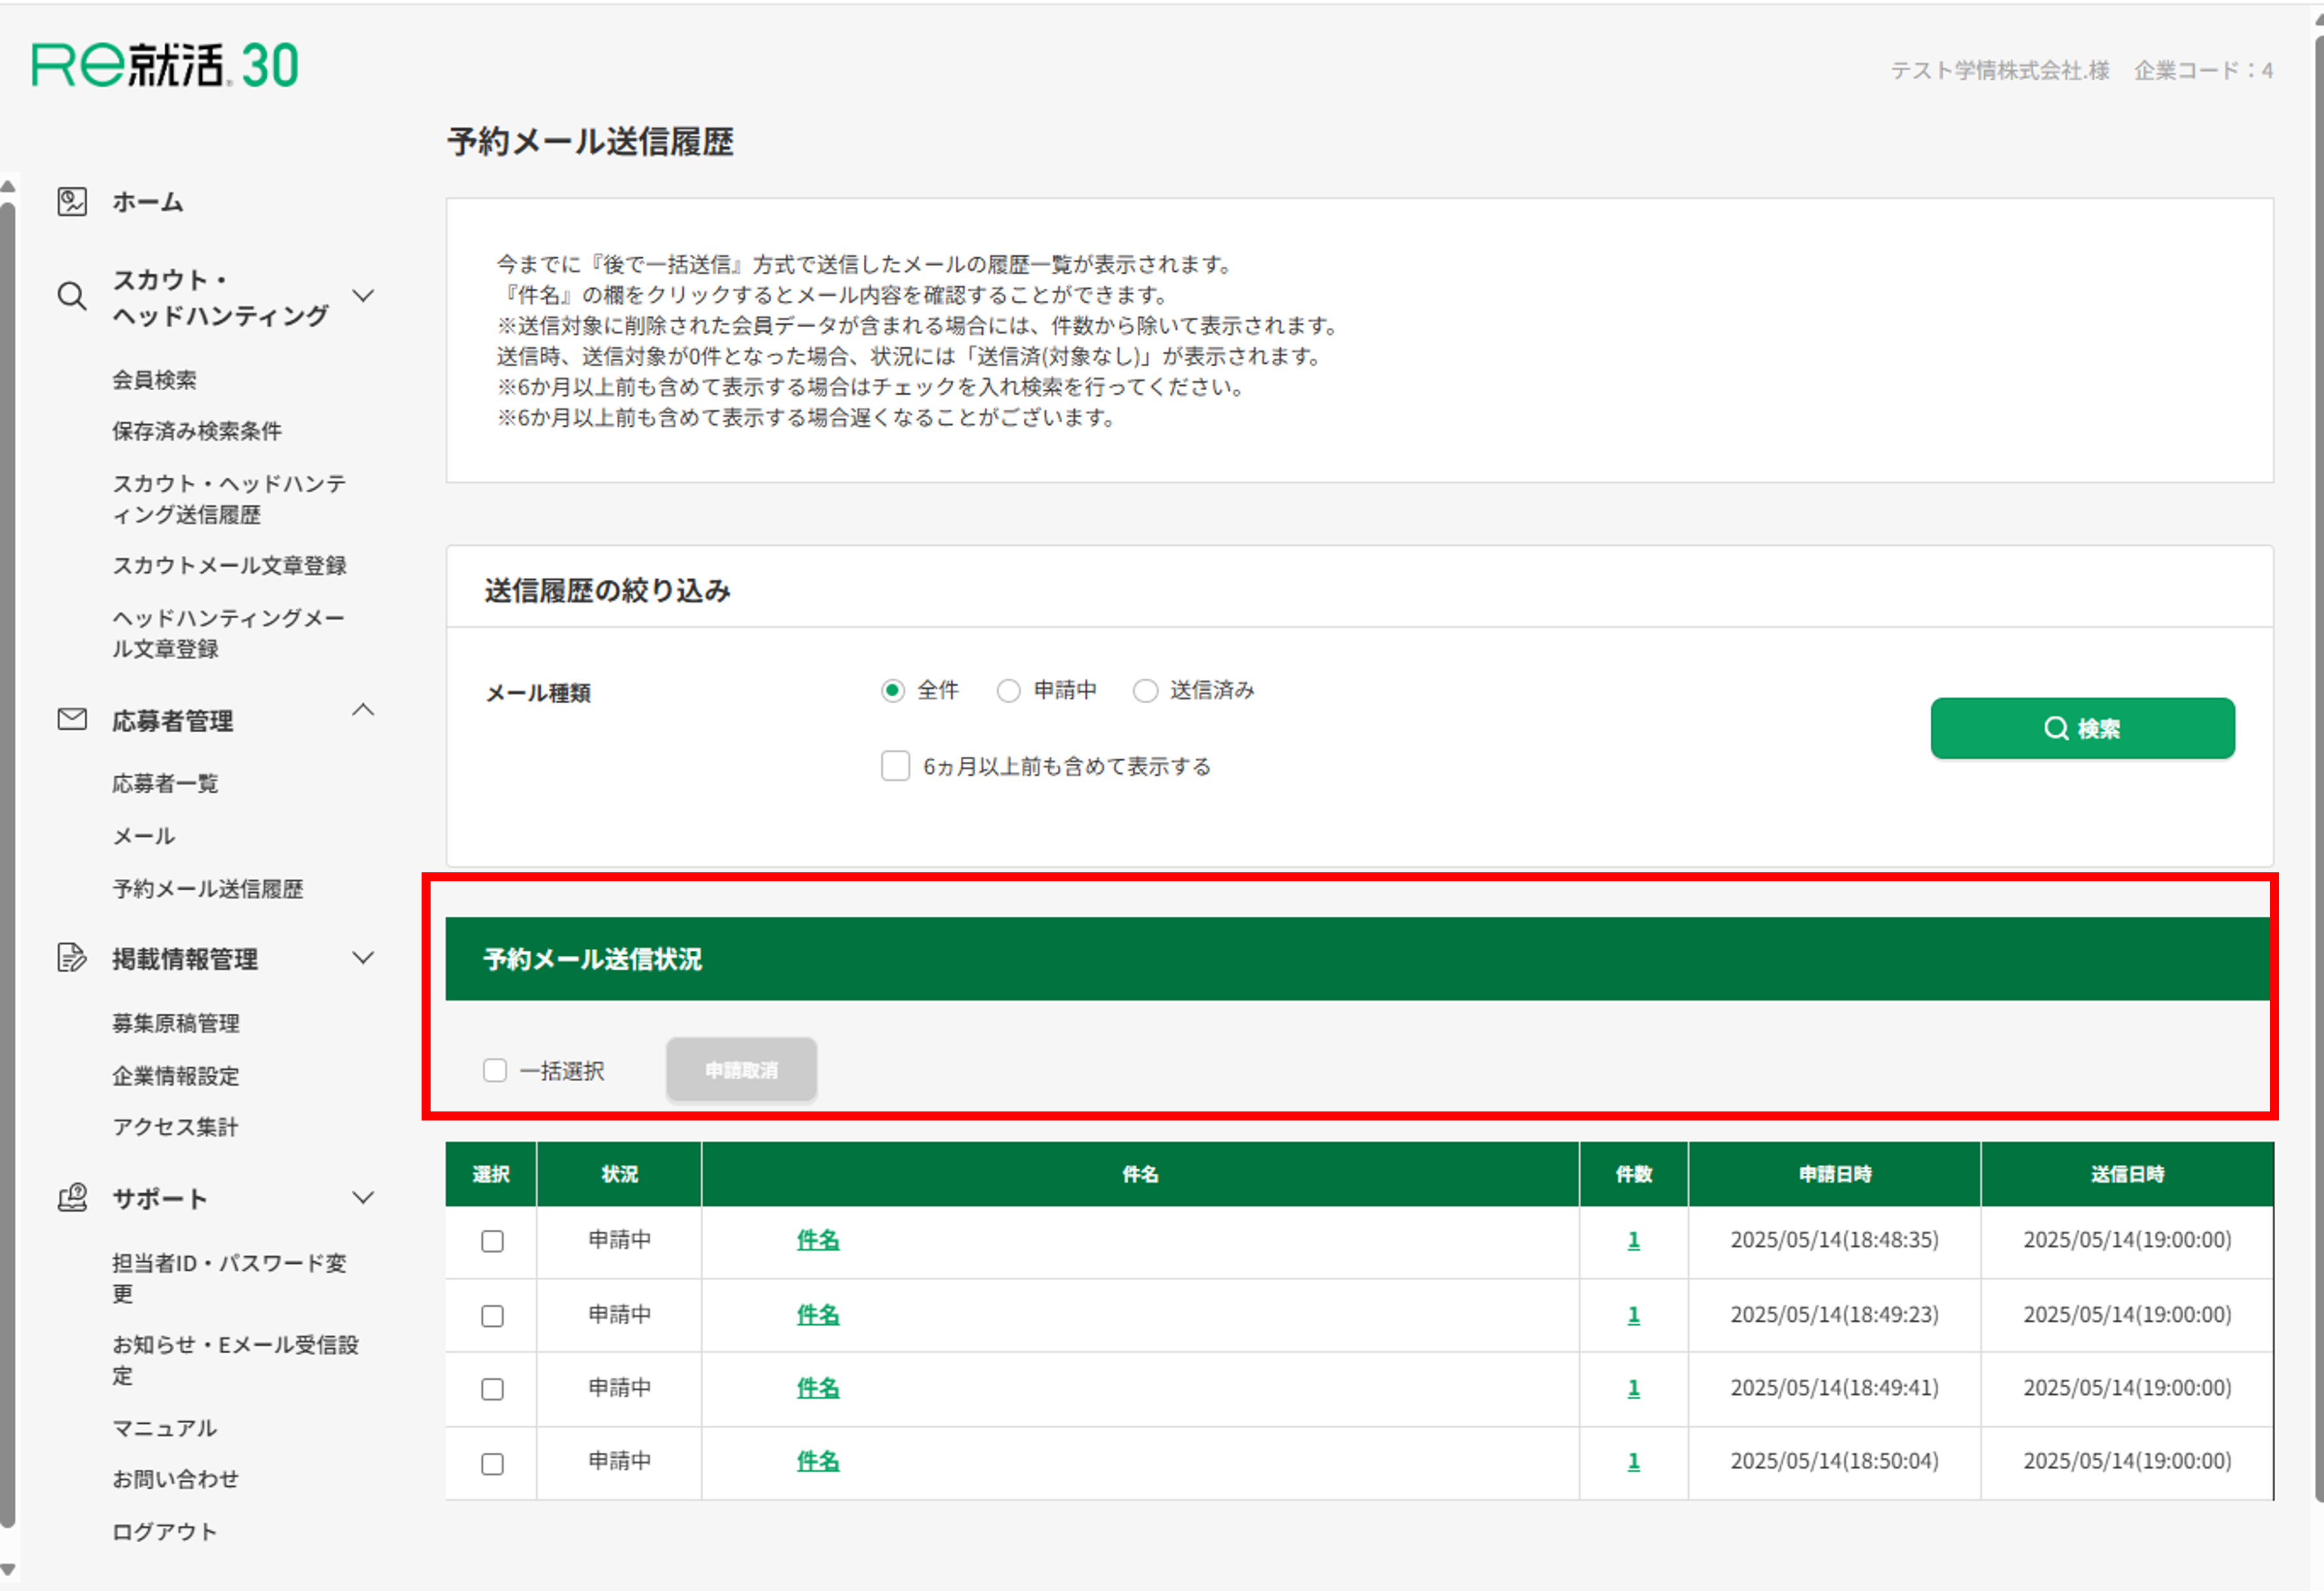Go to 応募者一覧
Screen dimensions: 2324x1591
165,784
